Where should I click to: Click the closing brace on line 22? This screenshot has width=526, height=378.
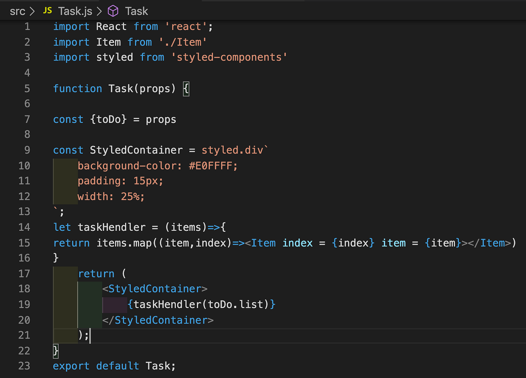55,351
